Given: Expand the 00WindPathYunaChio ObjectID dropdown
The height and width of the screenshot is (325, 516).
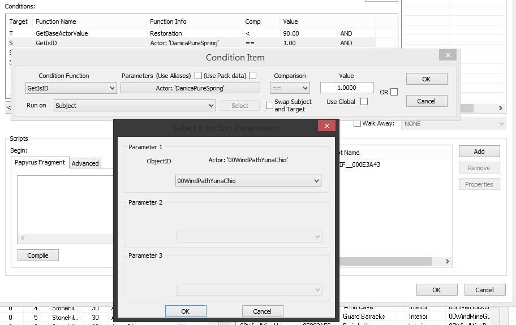Looking at the screenshot, I should click(x=248, y=181).
